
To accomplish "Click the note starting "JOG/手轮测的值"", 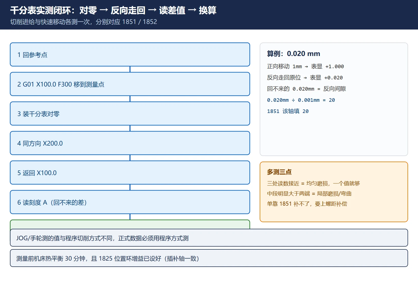I will click(209, 238).
